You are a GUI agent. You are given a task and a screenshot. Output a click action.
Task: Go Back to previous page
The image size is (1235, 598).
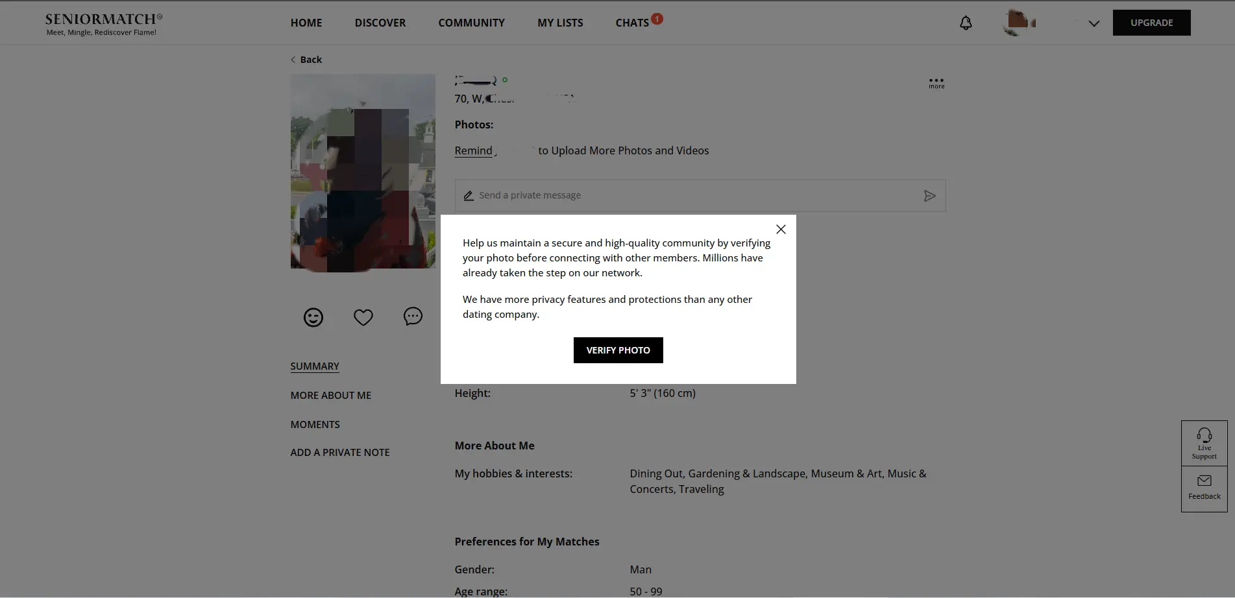tap(306, 60)
